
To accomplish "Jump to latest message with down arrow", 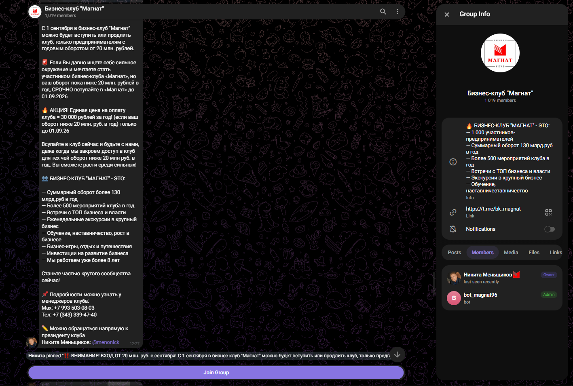I will [x=398, y=354].
